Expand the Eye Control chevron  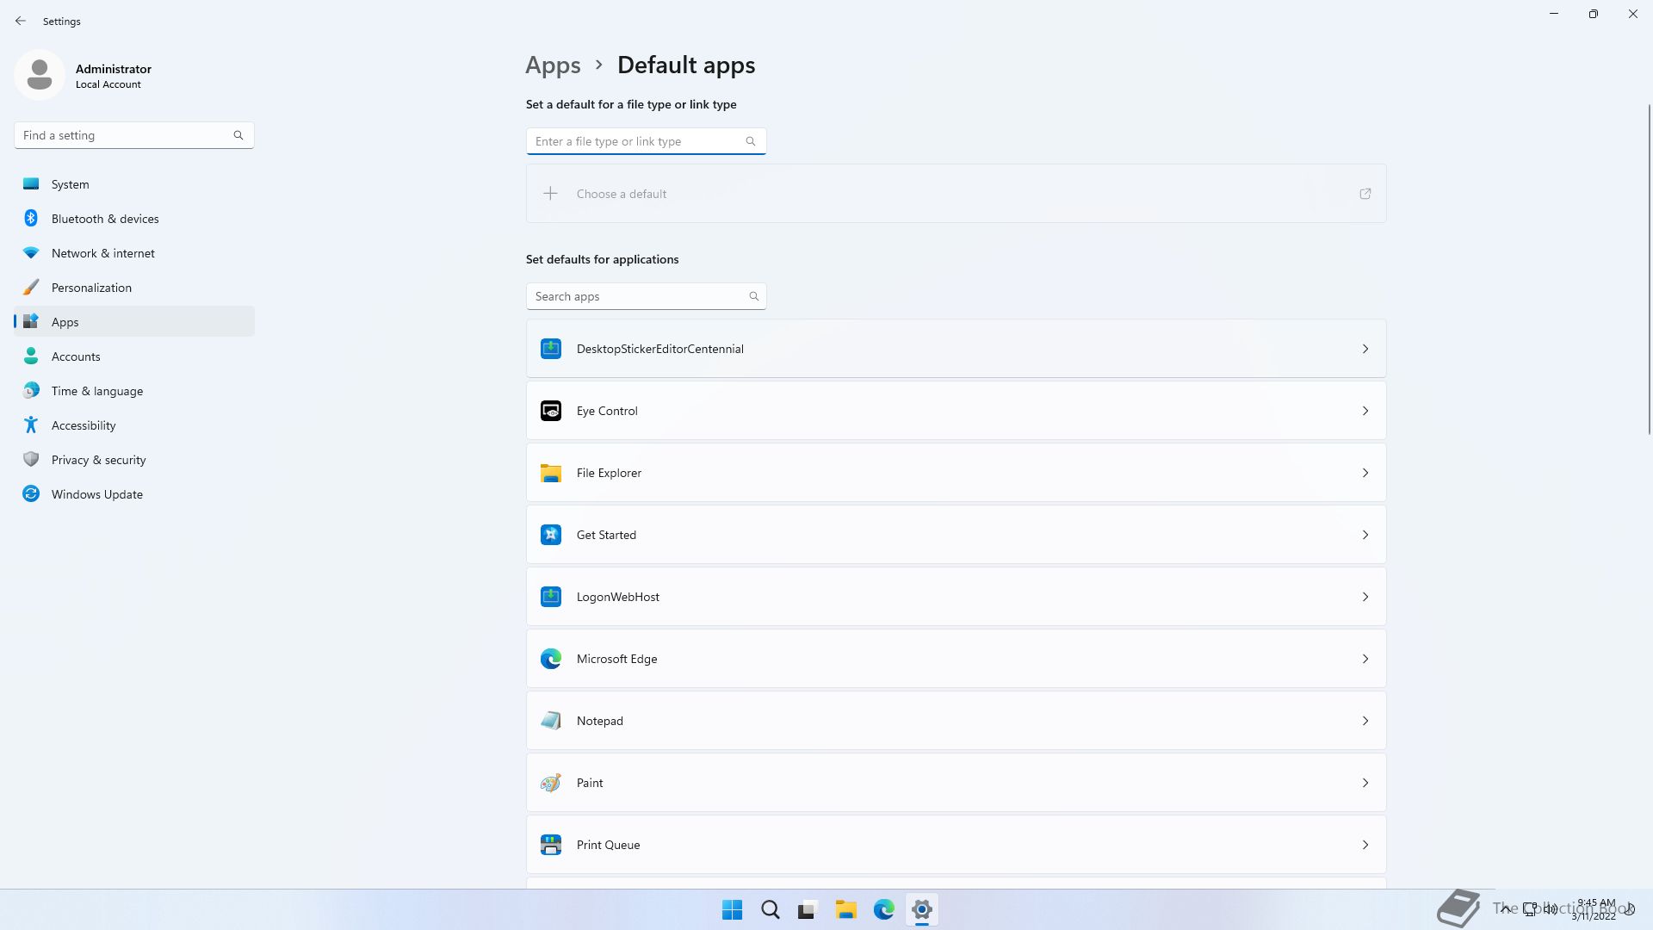click(1365, 411)
